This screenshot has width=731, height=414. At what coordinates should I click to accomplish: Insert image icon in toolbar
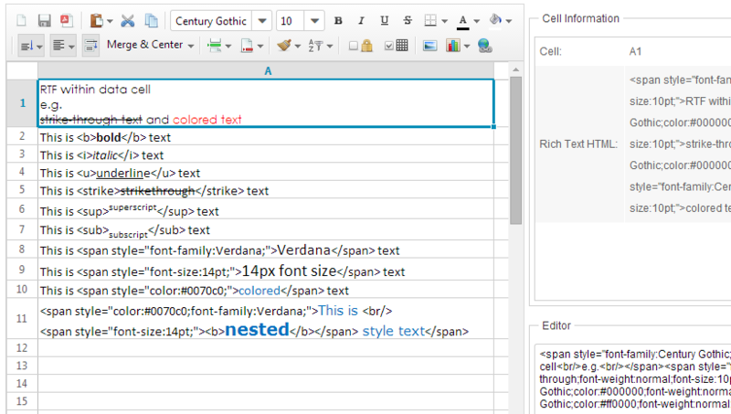click(429, 46)
